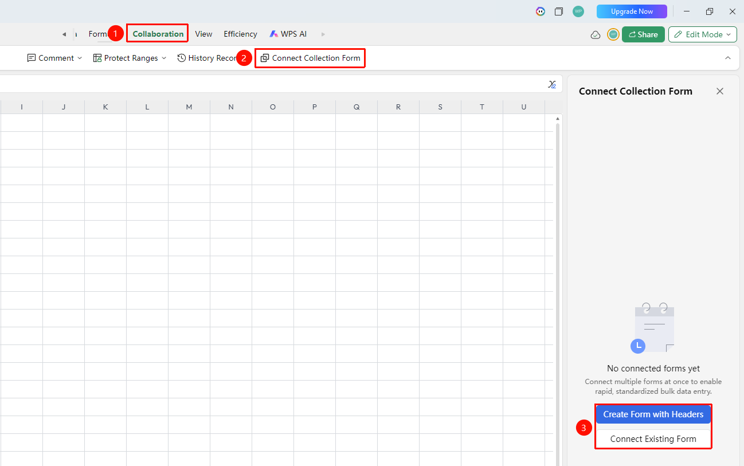Click the overlapping-squares window icon in title bar
This screenshot has width=744, height=466.
[559, 11]
